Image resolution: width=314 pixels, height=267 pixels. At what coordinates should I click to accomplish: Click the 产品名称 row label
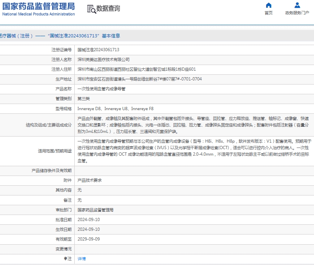click(x=63, y=89)
